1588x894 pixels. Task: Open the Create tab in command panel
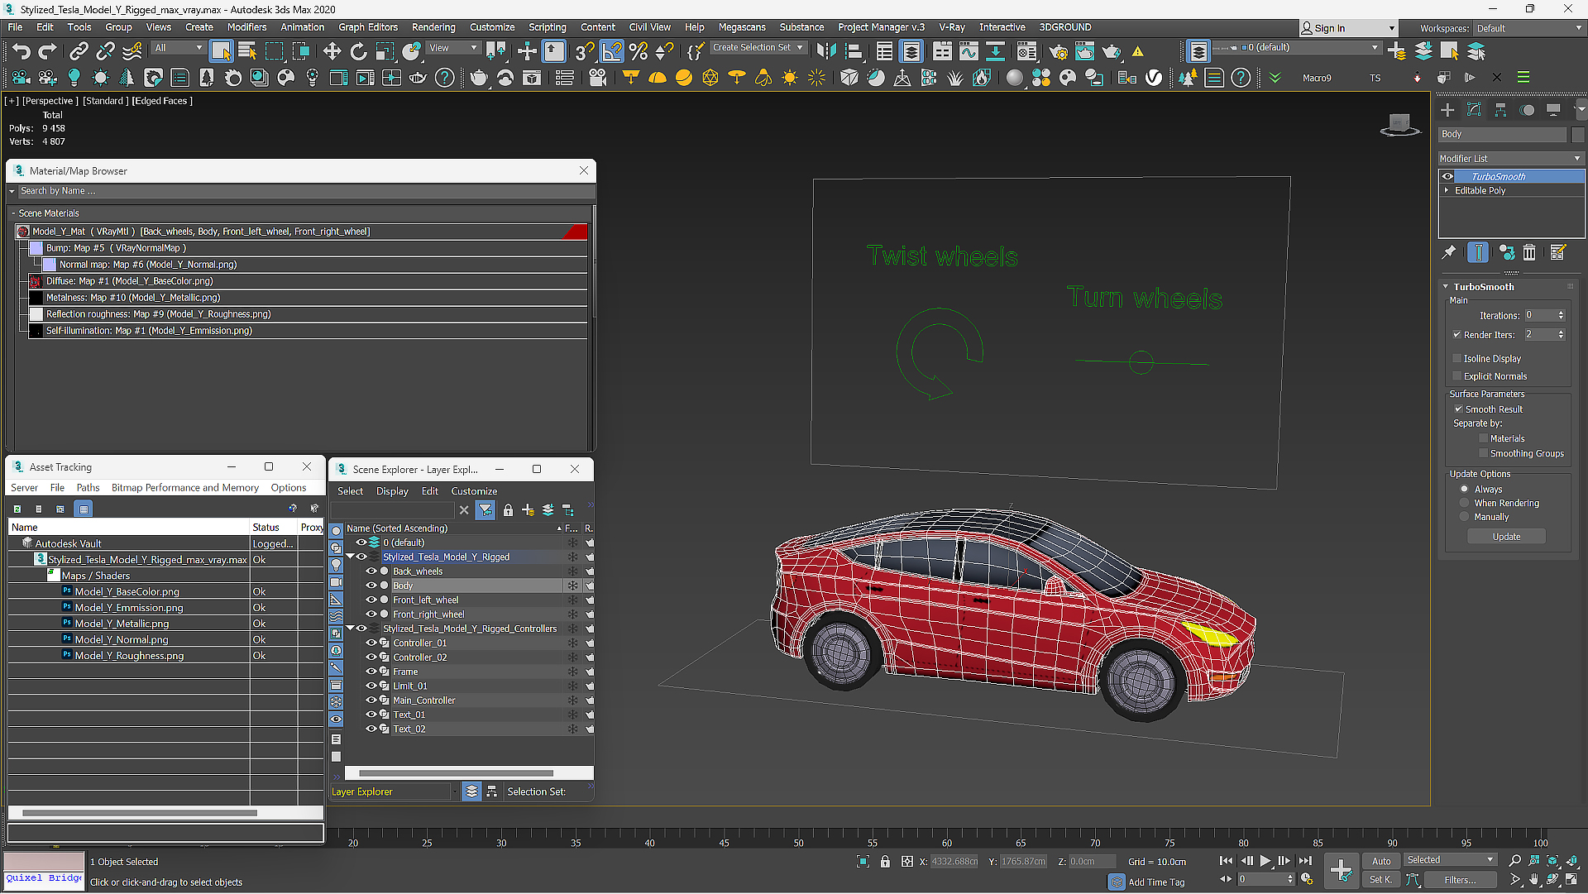coord(1447,110)
